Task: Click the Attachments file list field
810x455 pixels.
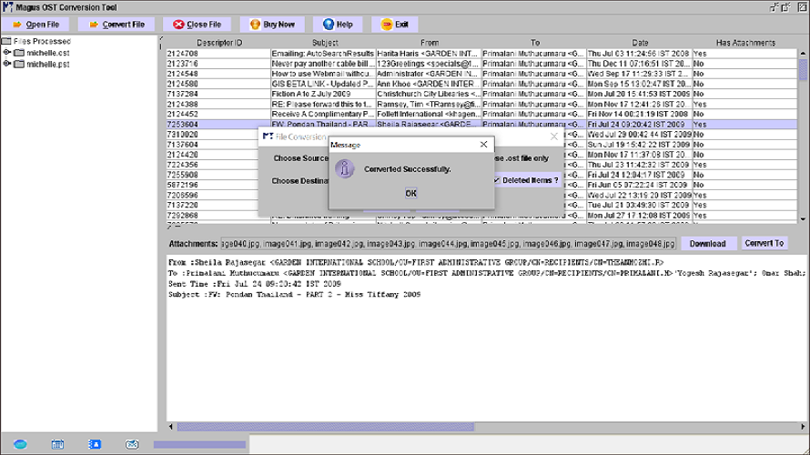Action: coord(448,244)
